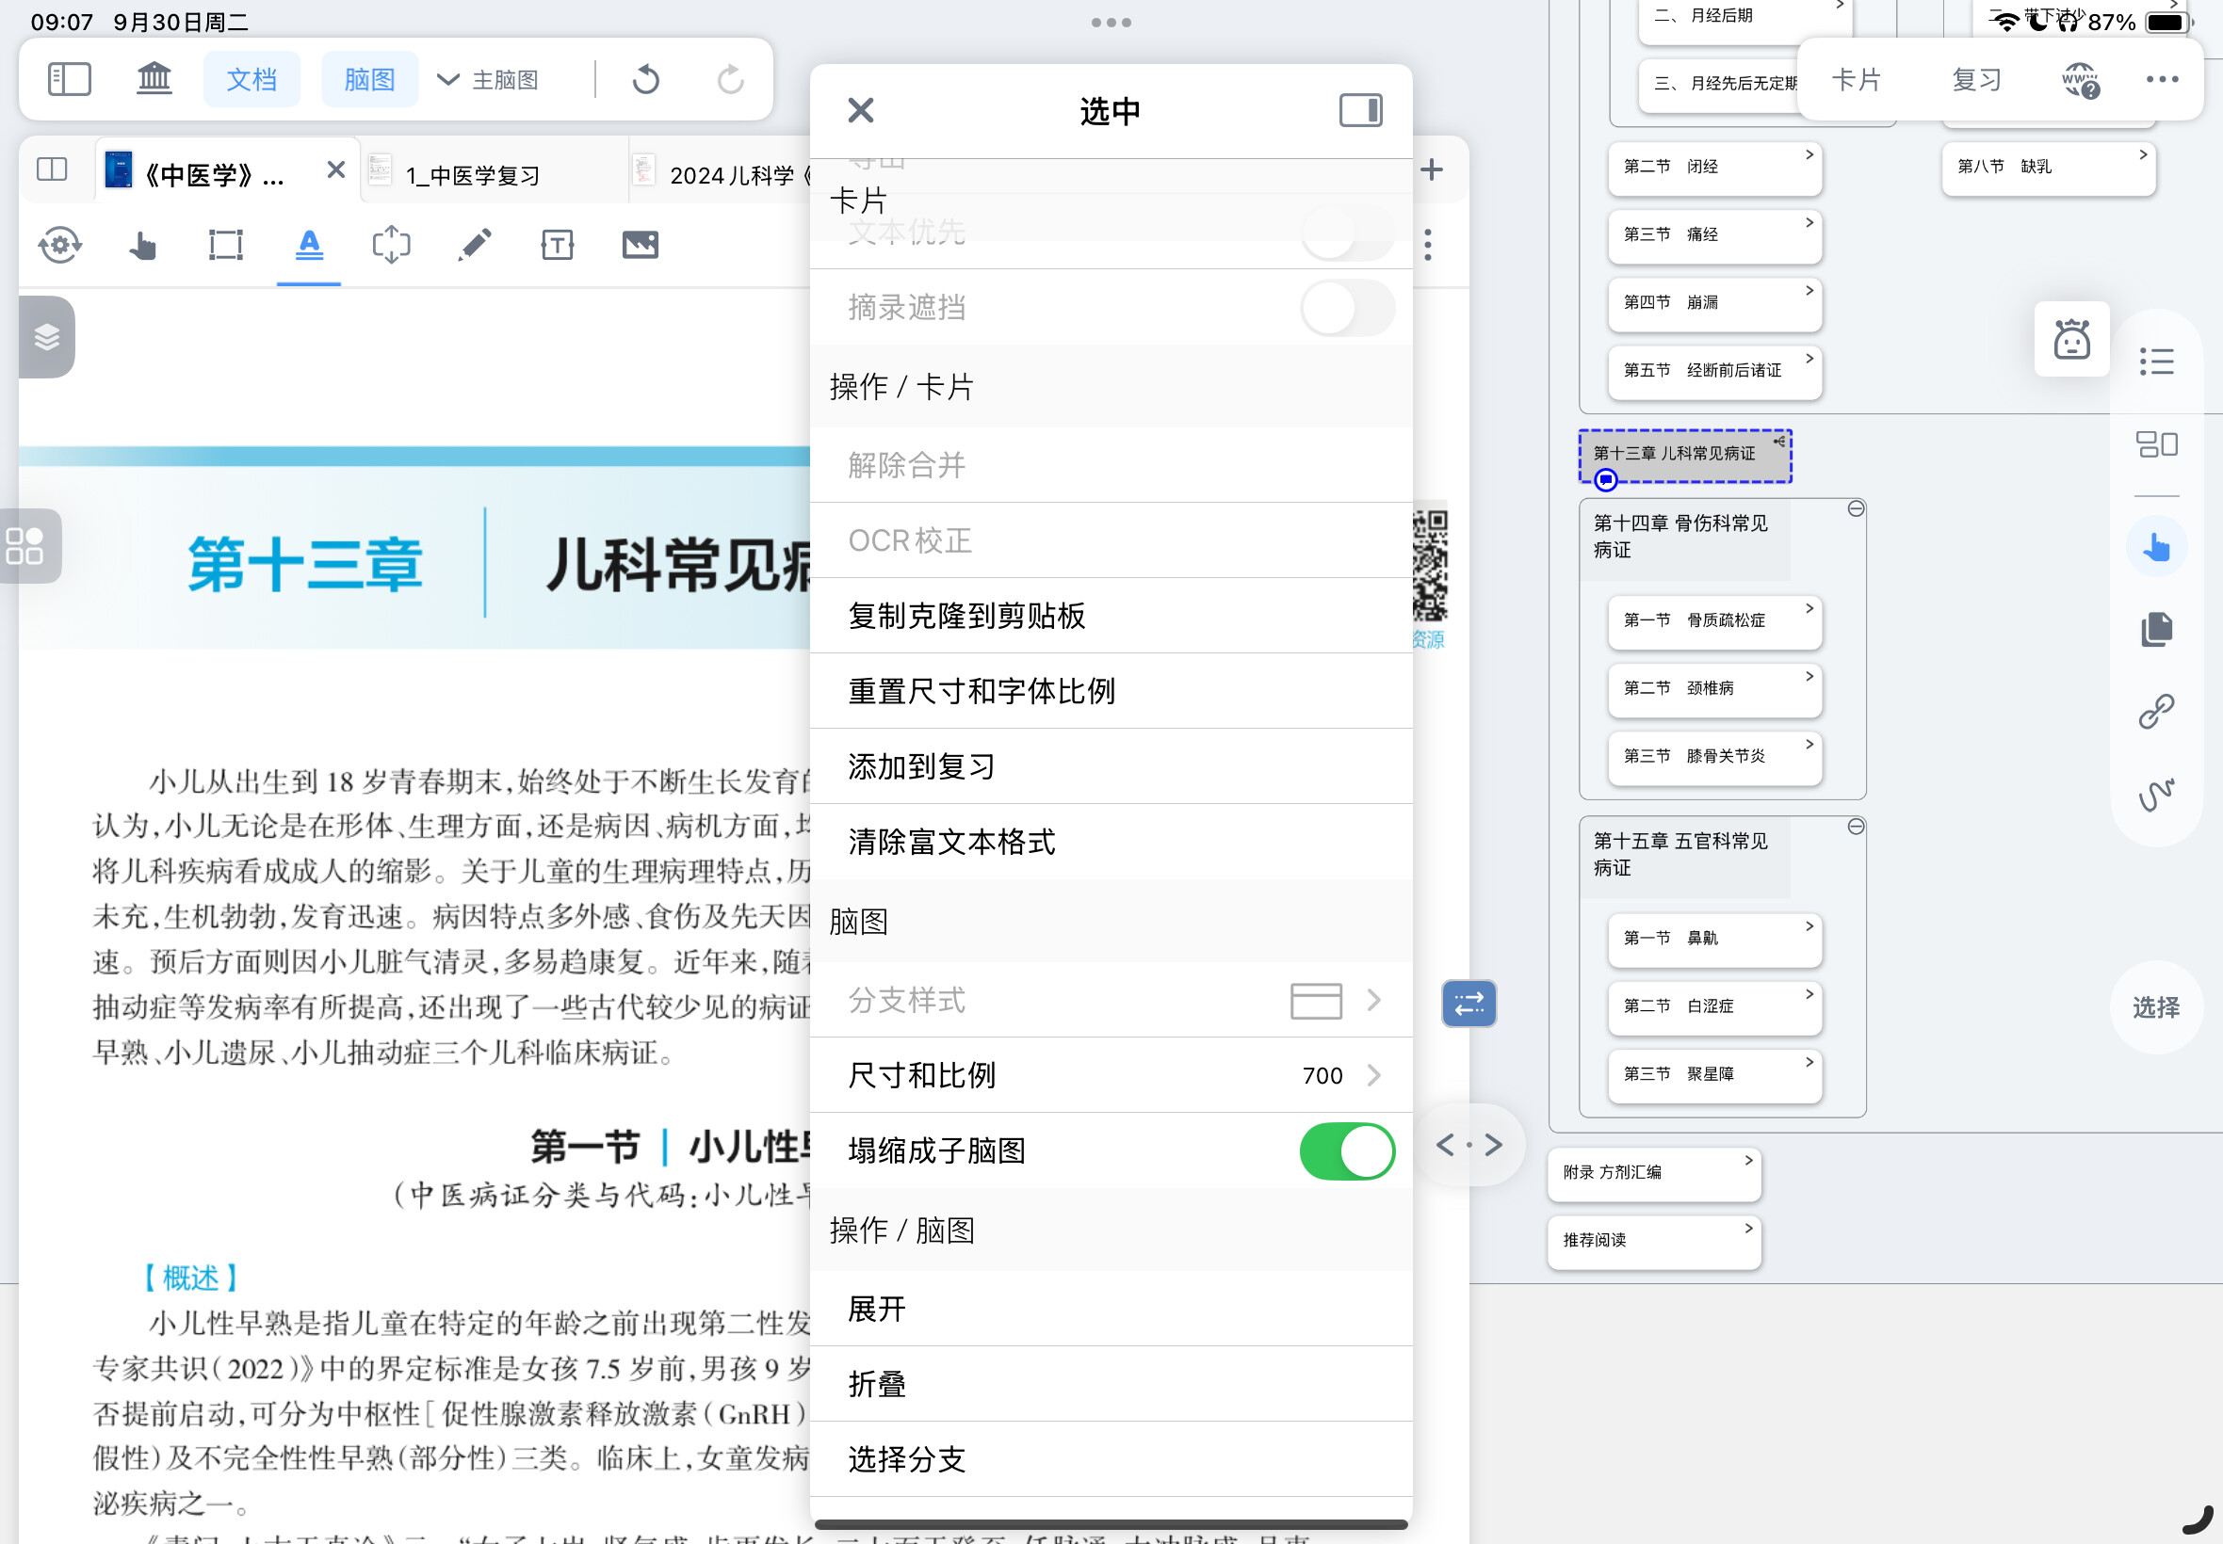Image resolution: width=2223 pixels, height=1544 pixels.
Task: Select the hand gesture tool in document toolbar
Action: click(142, 246)
